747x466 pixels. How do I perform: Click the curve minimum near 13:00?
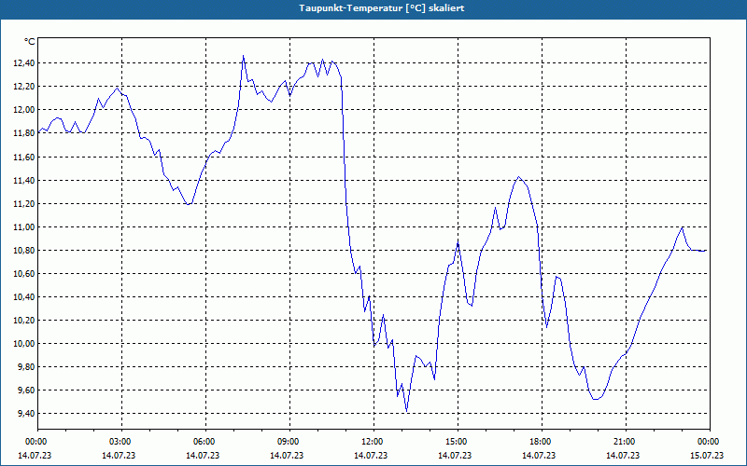(406, 411)
